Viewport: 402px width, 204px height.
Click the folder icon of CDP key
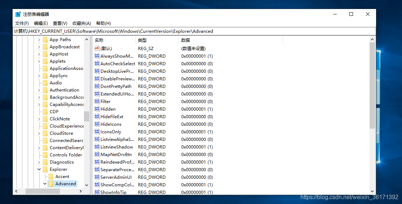click(45, 112)
